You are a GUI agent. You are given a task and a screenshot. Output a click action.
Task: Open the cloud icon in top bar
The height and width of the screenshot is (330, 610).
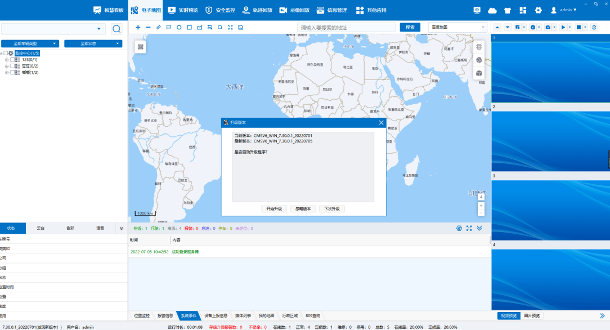[x=492, y=10]
